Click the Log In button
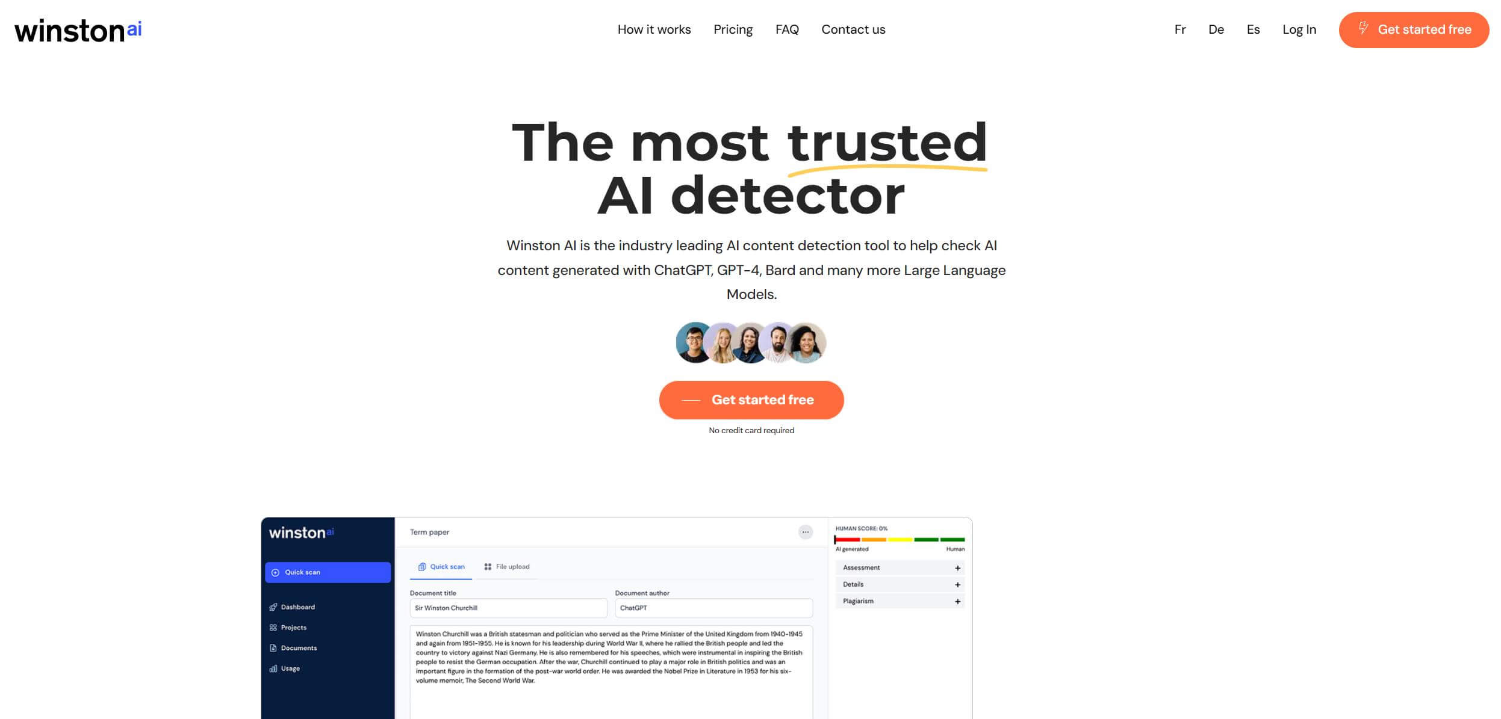The image size is (1501, 719). 1299,29
